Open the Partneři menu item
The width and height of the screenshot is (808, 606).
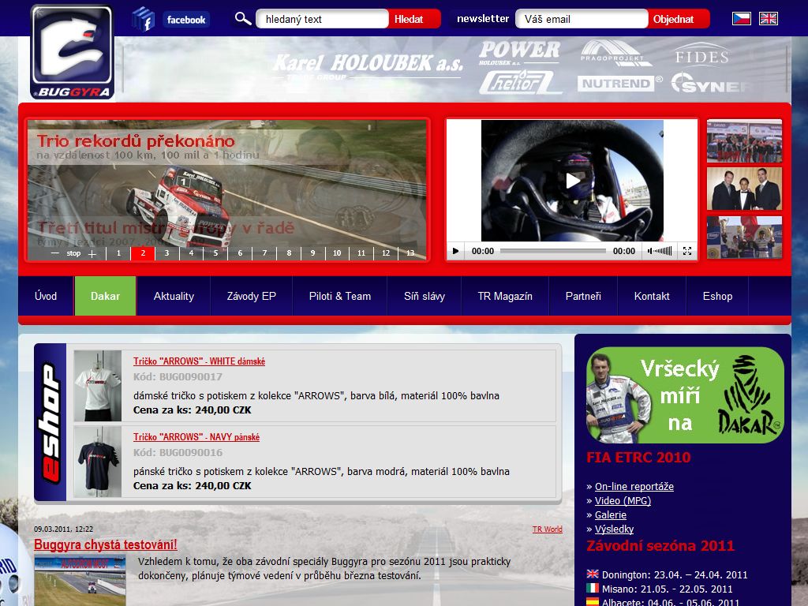583,296
